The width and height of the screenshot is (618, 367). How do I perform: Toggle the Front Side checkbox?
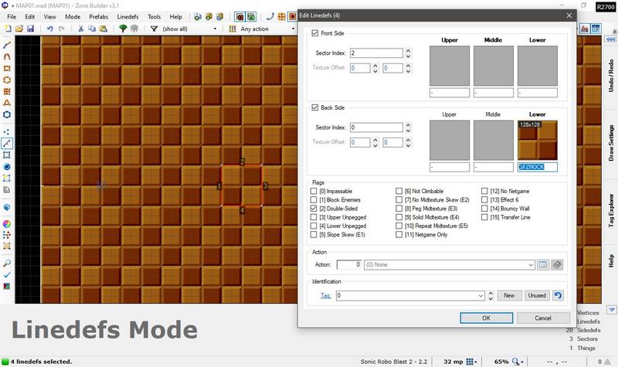pyautogui.click(x=314, y=33)
